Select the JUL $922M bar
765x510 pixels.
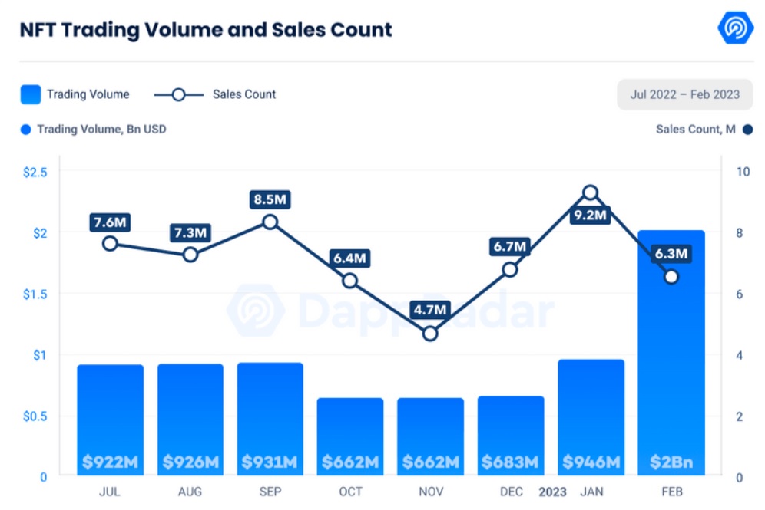[111, 420]
